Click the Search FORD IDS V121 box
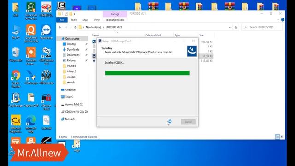 (x=262, y=27)
